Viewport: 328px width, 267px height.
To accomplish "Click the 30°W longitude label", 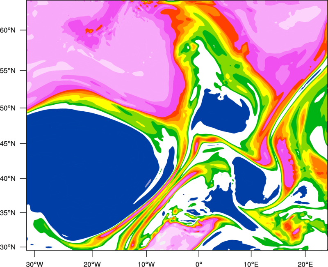I will [34, 264].
